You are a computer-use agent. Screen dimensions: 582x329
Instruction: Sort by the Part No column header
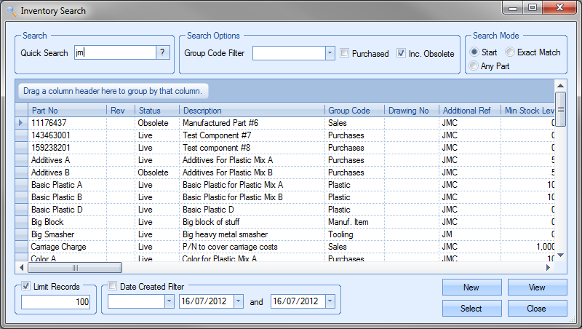67,110
